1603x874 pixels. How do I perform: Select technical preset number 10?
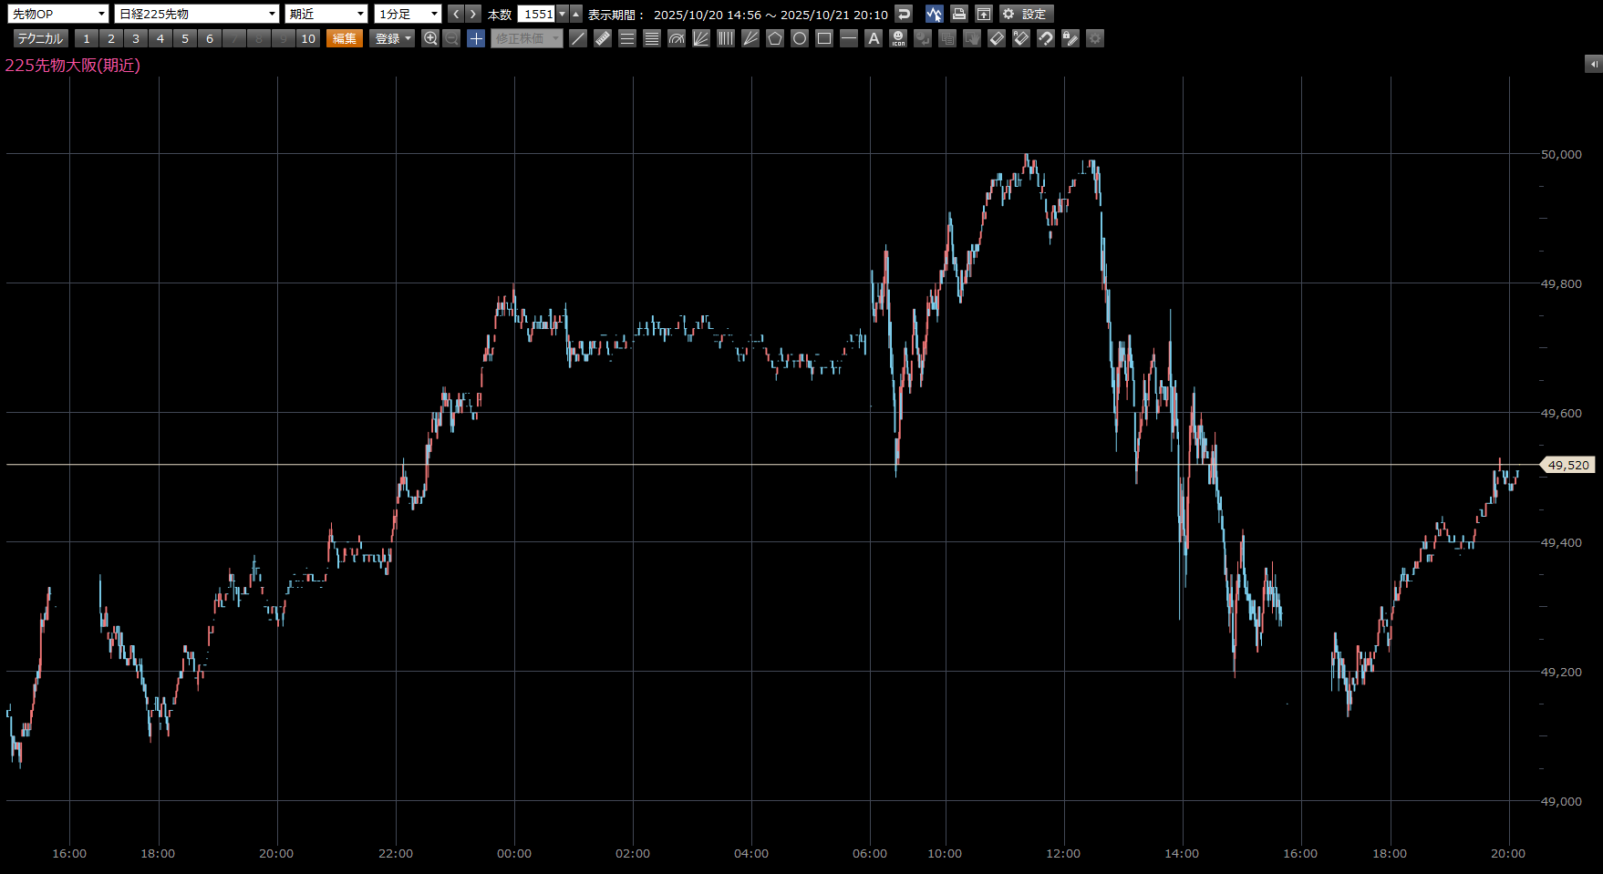click(308, 38)
